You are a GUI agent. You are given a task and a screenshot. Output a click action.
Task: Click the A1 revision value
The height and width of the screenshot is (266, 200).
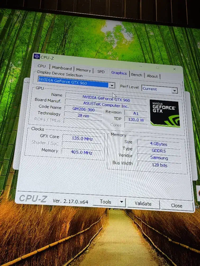tap(136, 113)
